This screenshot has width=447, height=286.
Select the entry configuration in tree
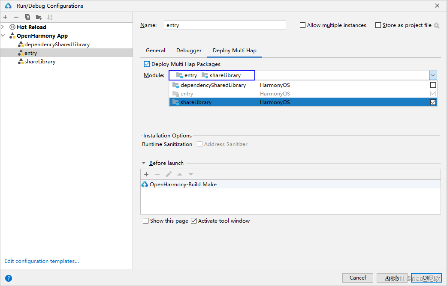[x=30, y=53]
